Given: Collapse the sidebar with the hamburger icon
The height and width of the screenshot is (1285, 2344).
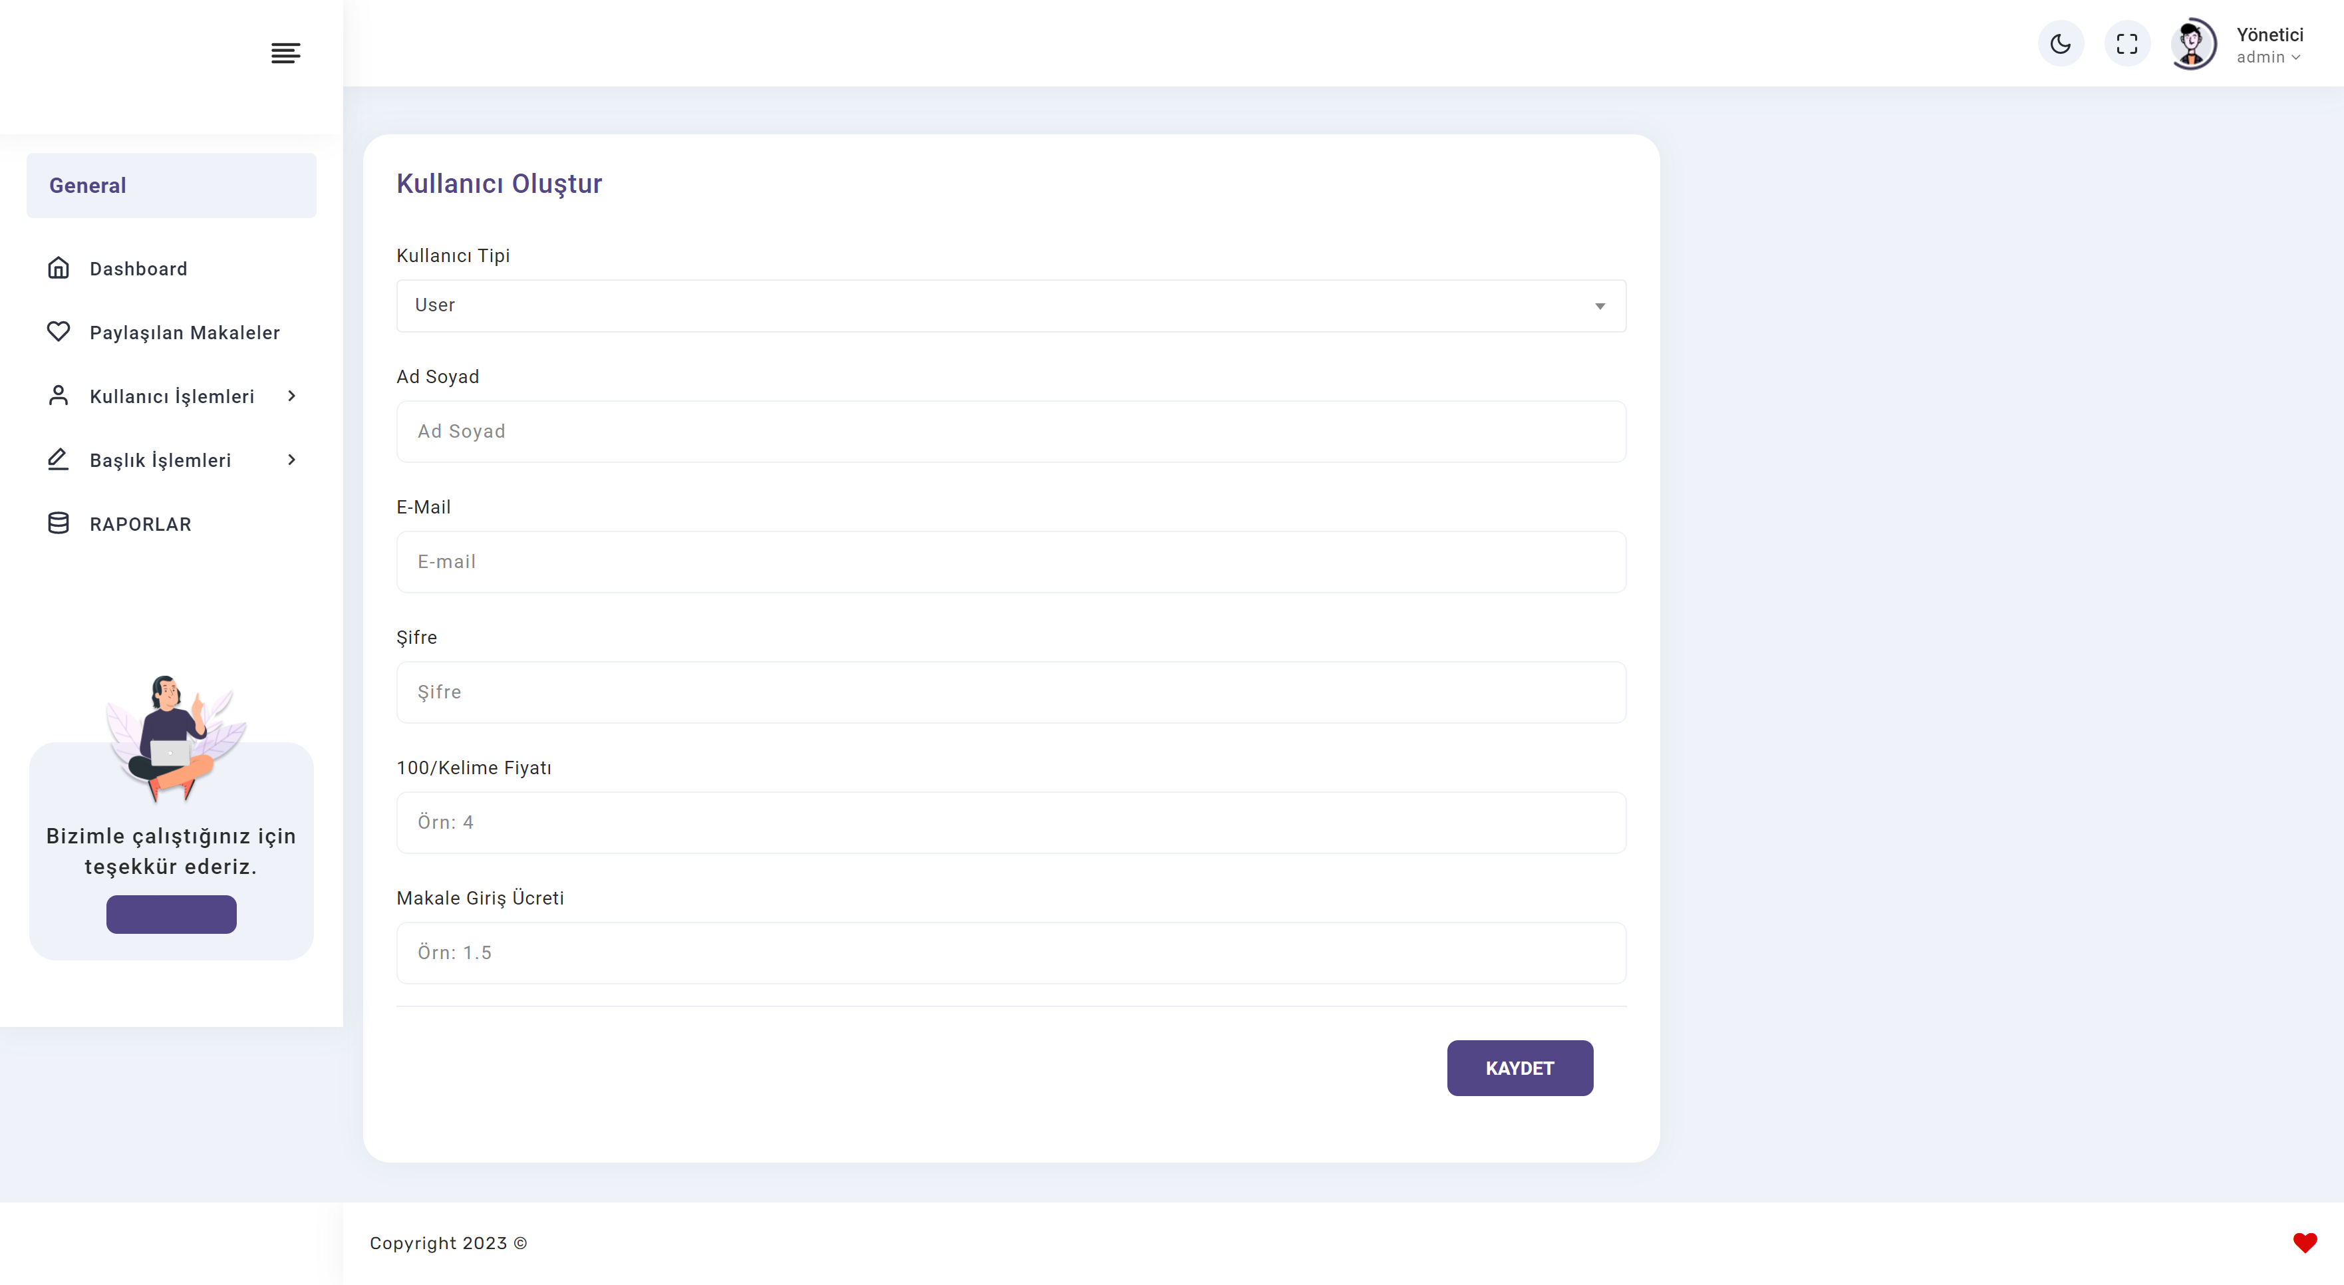Looking at the screenshot, I should click(286, 53).
